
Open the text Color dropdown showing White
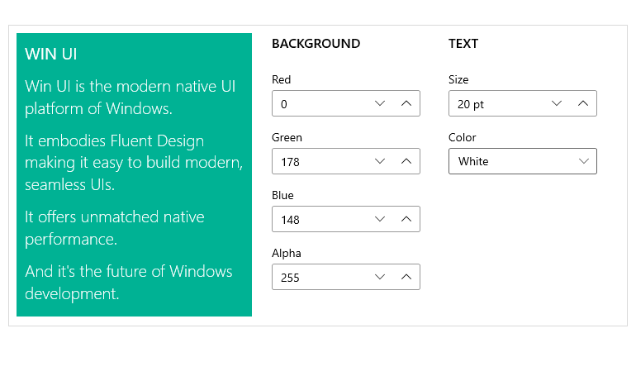pyautogui.click(x=522, y=161)
